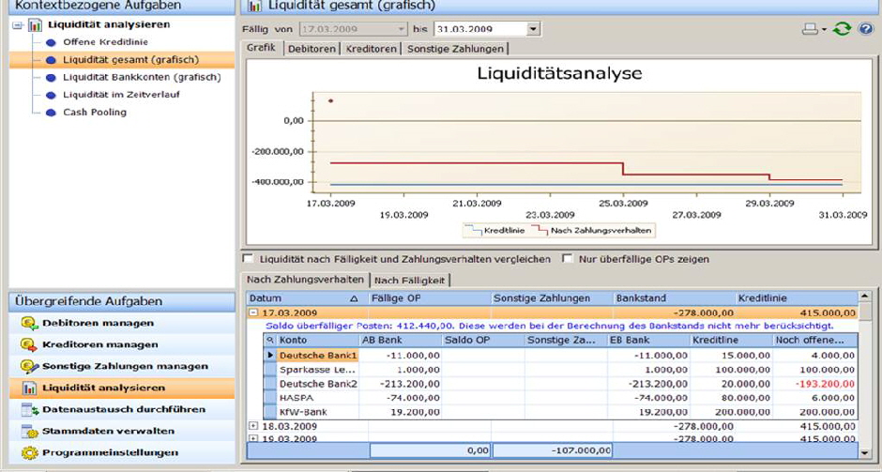Click the Saldo überfälliger Posten message

(x=550, y=326)
